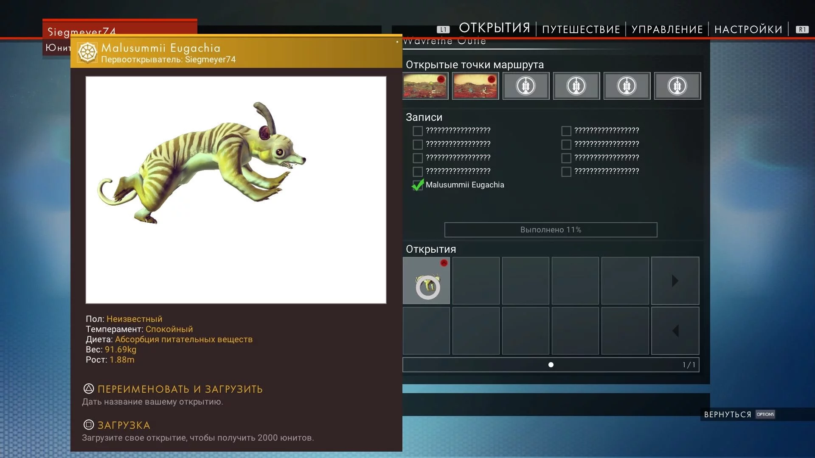Select the last undiscovered waypoint beacon icon
Image resolution: width=815 pixels, height=458 pixels.
677,86
